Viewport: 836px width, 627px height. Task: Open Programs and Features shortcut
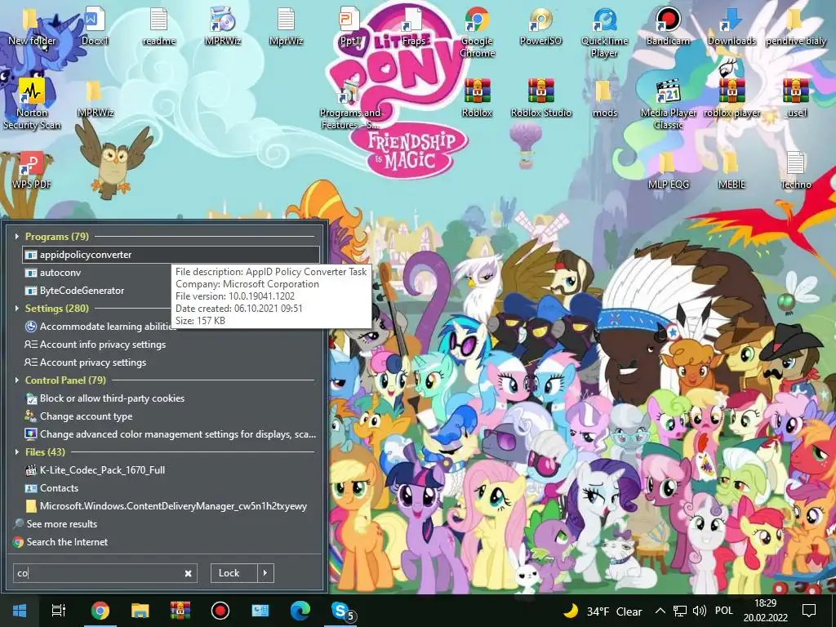(349, 104)
